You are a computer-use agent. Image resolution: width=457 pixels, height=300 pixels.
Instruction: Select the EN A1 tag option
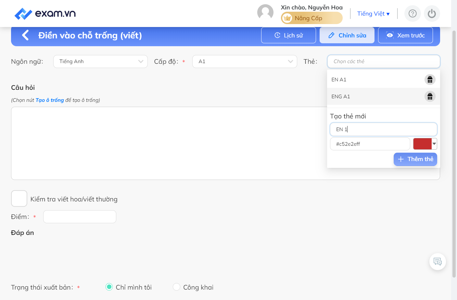(x=384, y=79)
